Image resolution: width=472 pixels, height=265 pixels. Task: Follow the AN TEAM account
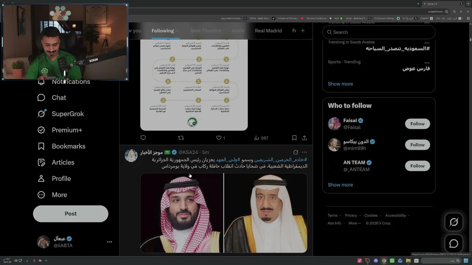coord(417,166)
